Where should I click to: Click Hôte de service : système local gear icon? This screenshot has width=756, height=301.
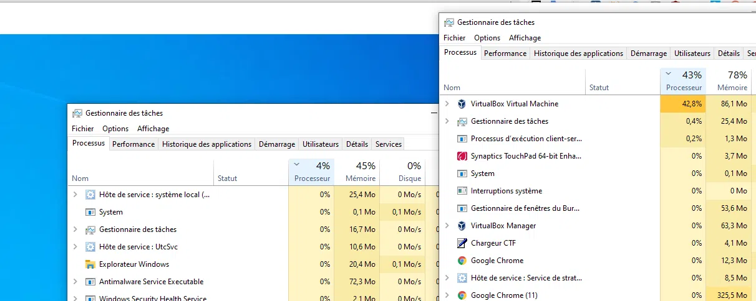tap(90, 195)
